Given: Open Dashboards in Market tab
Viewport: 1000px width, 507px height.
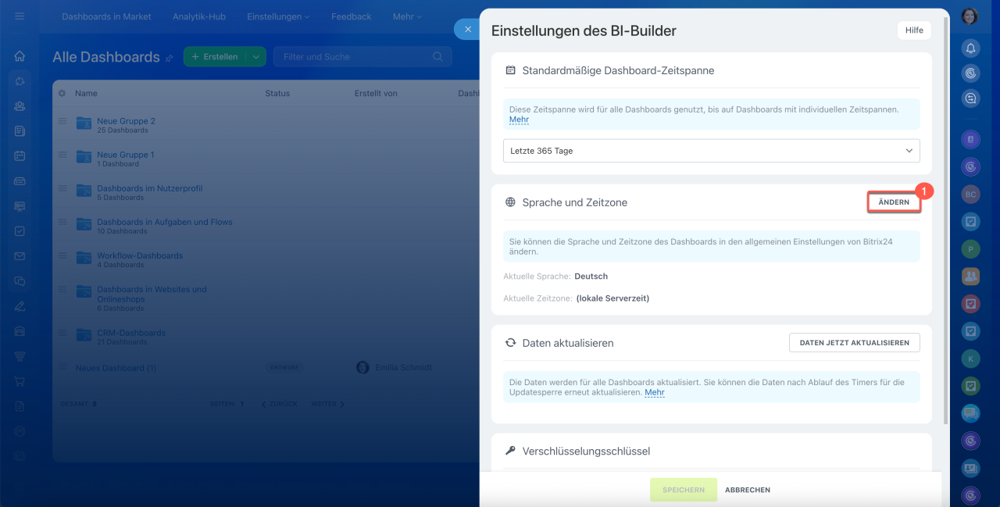Looking at the screenshot, I should pyautogui.click(x=106, y=16).
